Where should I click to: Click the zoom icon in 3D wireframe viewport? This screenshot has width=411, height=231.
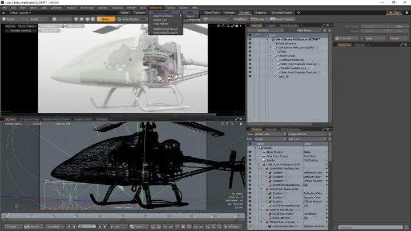coord(232,124)
